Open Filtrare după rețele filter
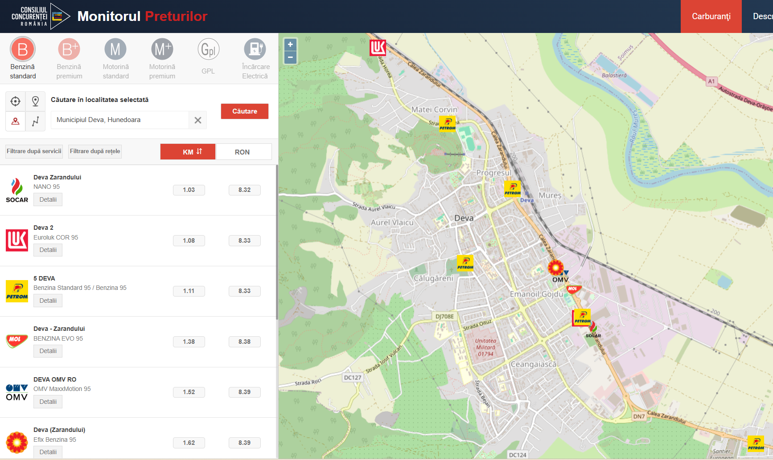The image size is (773, 460). [95, 151]
